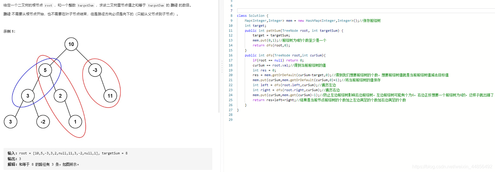Click line number 11 in the gutter

231,31
